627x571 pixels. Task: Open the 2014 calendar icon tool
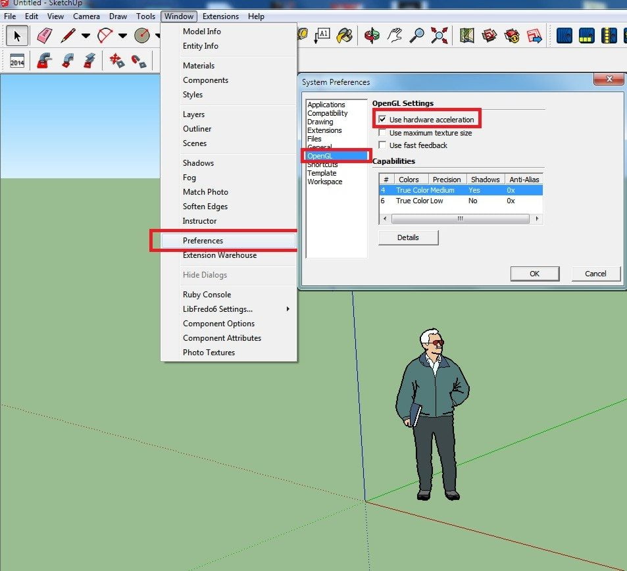click(x=17, y=61)
